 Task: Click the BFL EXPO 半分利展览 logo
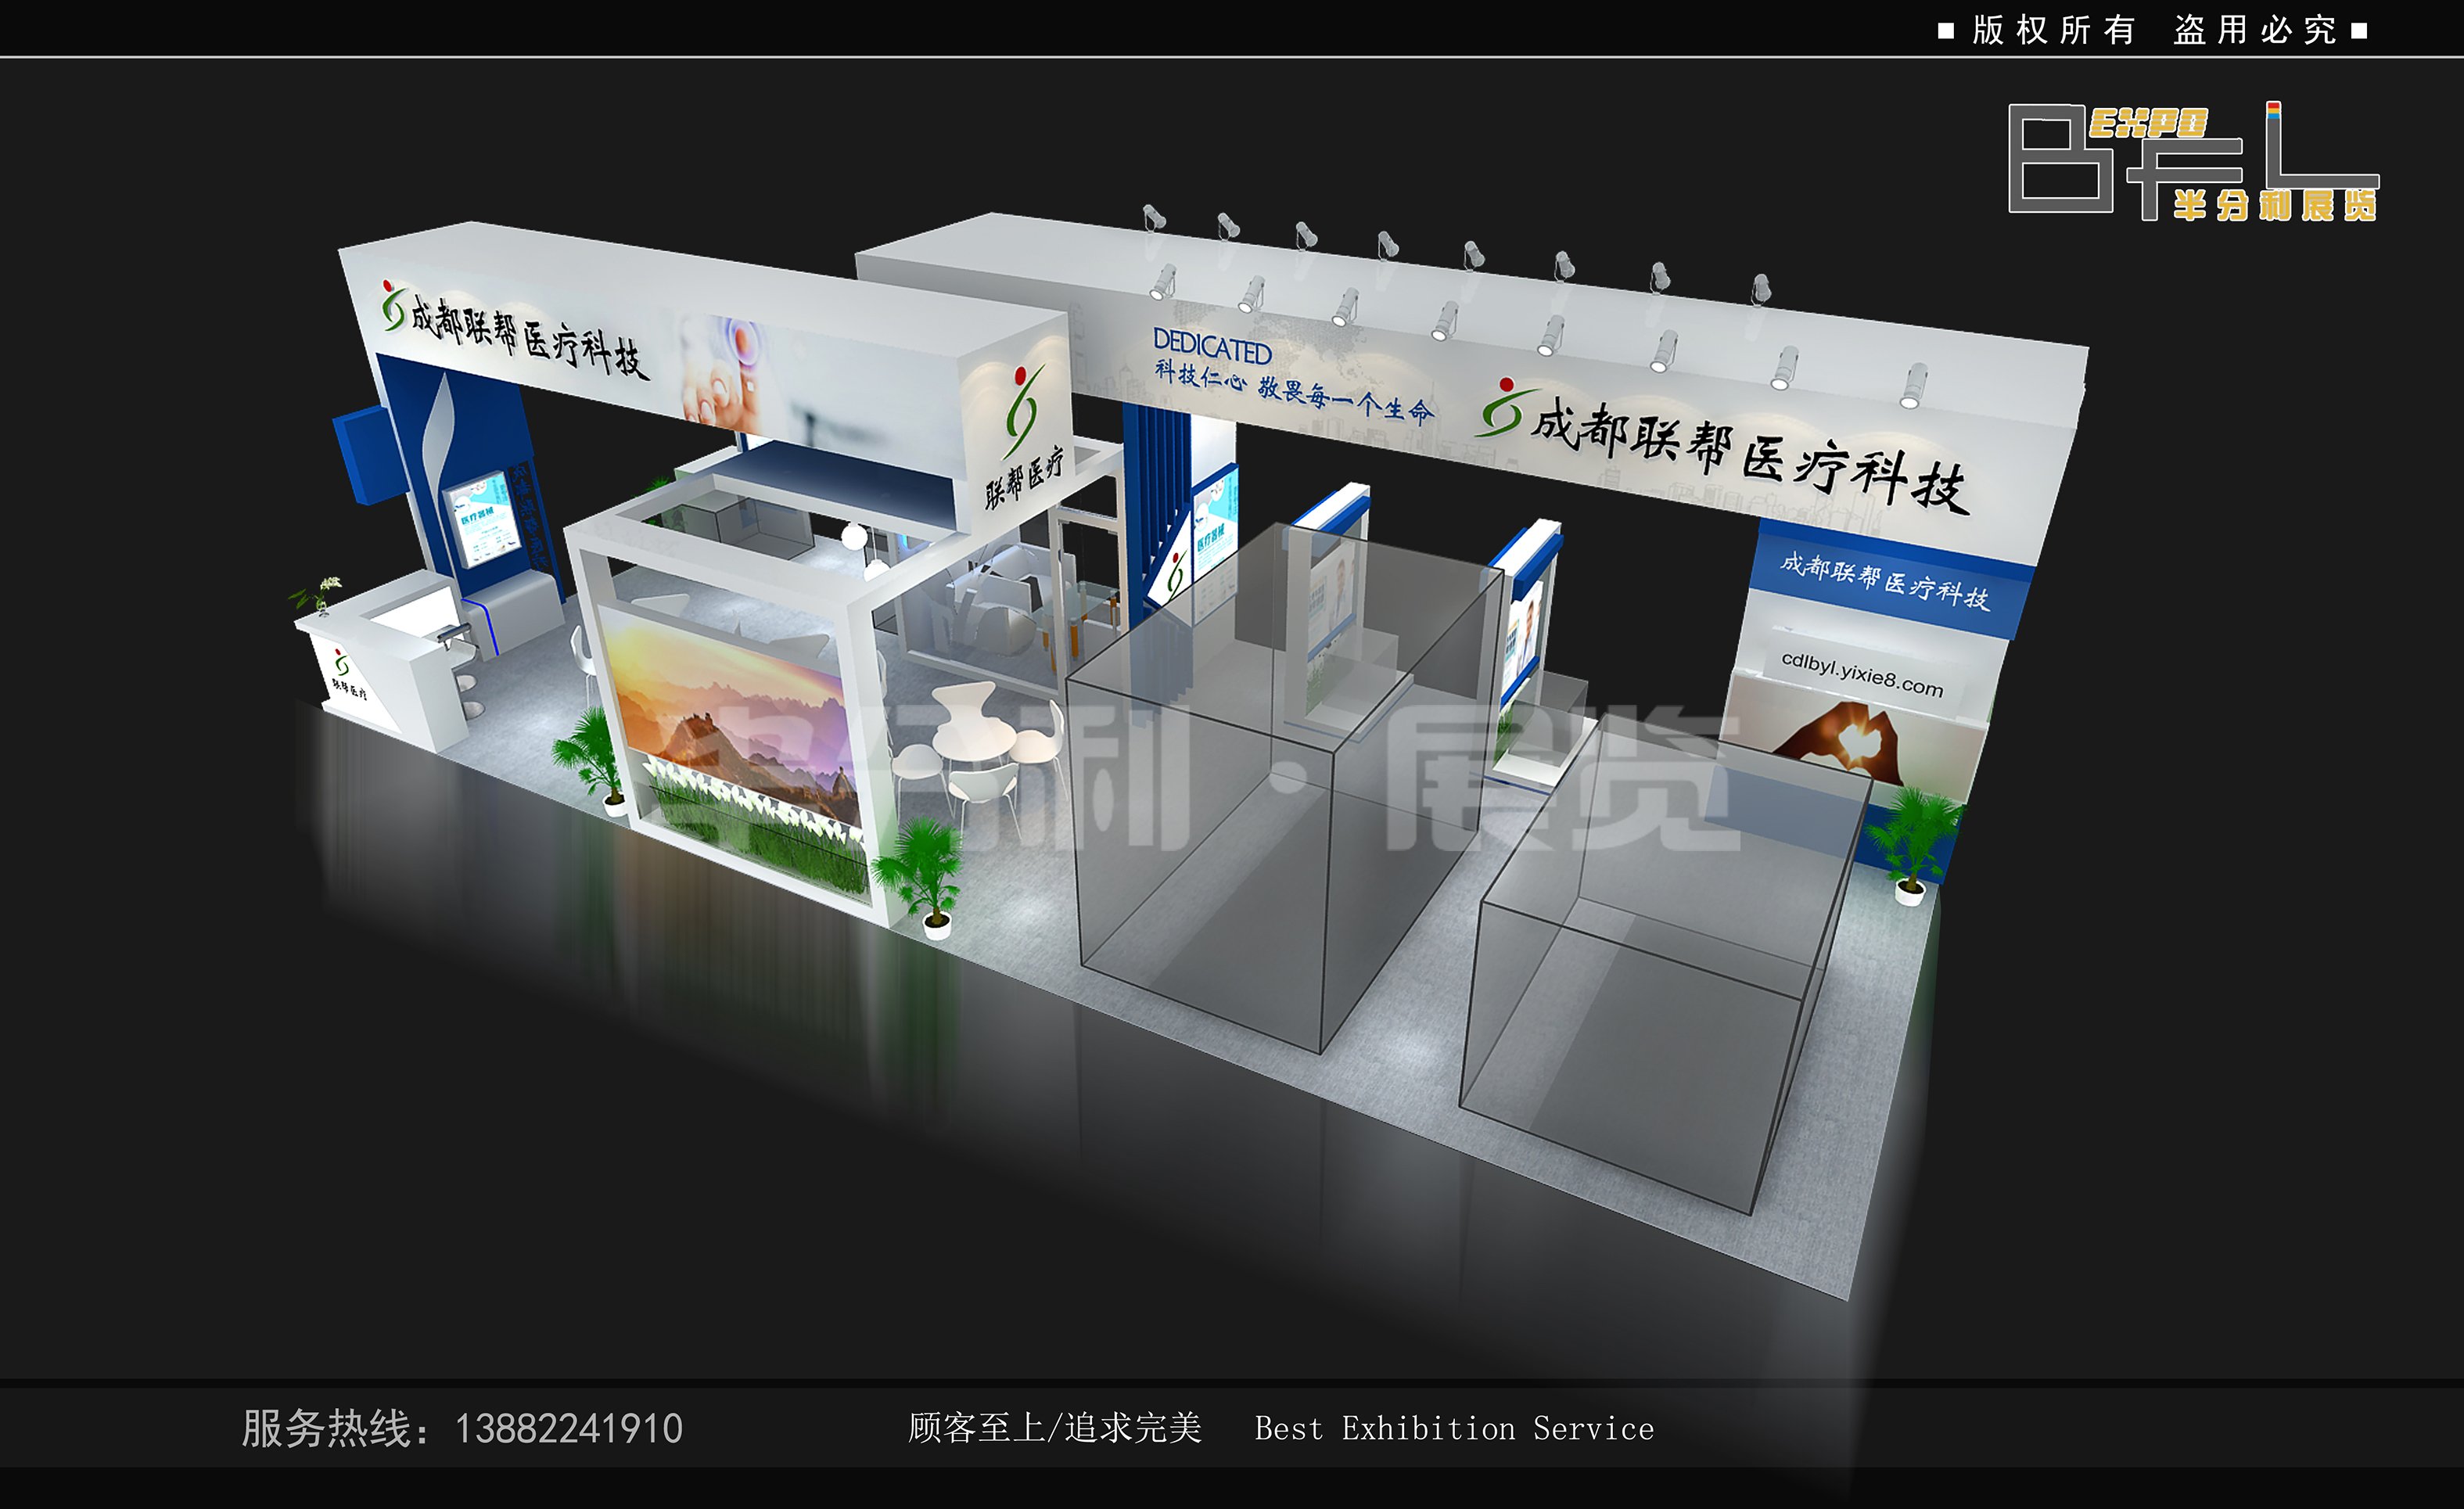click(x=2193, y=161)
